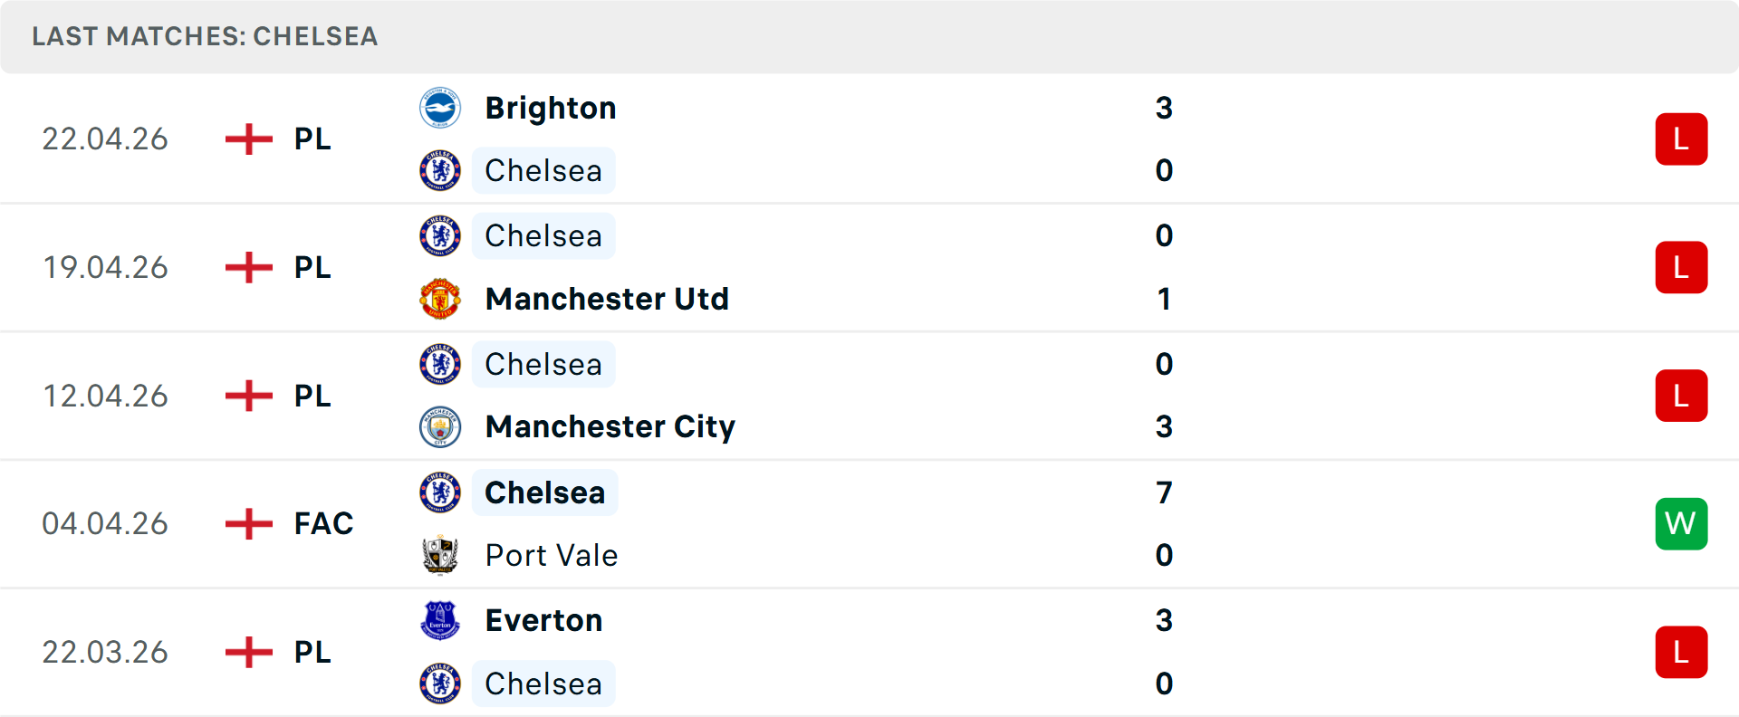
Task: Toggle the red L result badge for Brighton match
Action: click(x=1682, y=139)
